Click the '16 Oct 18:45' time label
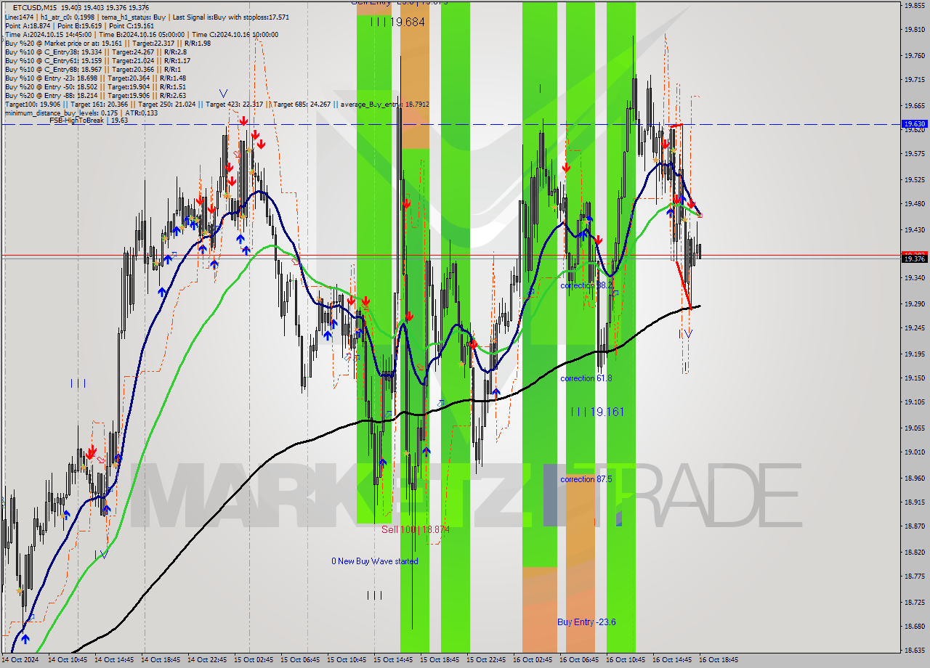930x668 pixels. pyautogui.click(x=718, y=660)
